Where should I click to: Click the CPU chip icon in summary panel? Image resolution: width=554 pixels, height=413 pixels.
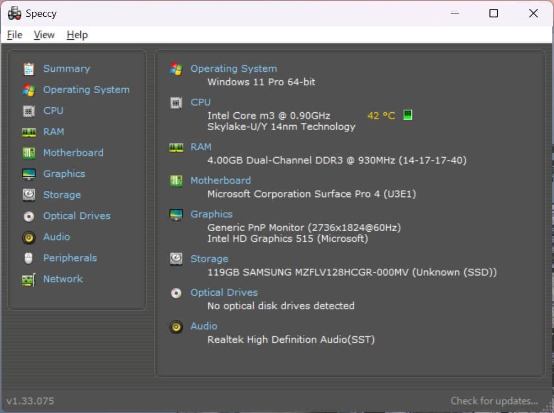coord(176,103)
